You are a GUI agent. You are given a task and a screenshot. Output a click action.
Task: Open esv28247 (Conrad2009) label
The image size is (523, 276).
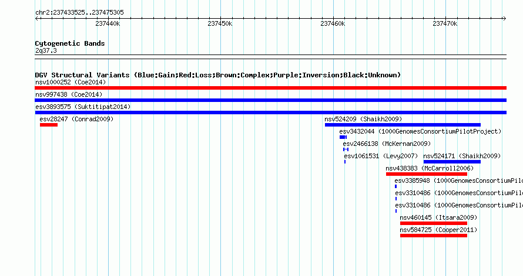[x=76, y=119]
